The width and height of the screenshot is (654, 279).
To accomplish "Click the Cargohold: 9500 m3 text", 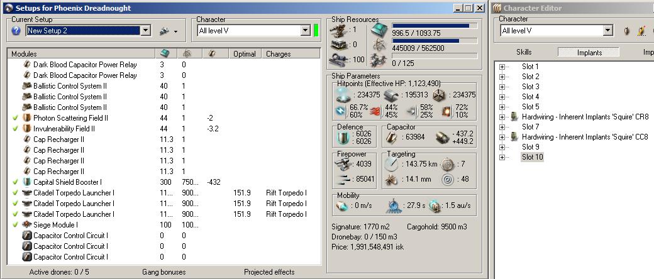I will pos(436,227).
